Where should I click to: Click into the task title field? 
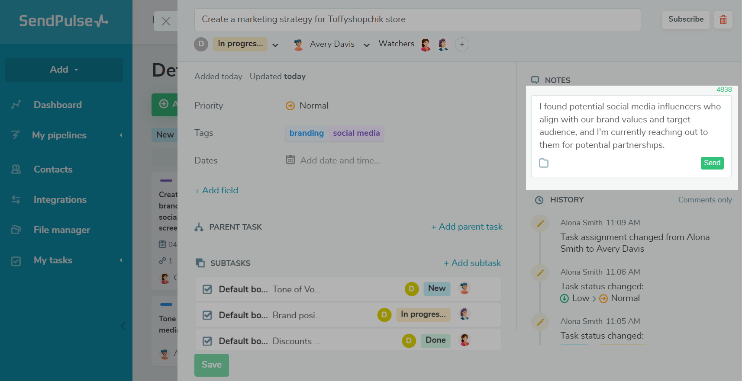pyautogui.click(x=417, y=19)
